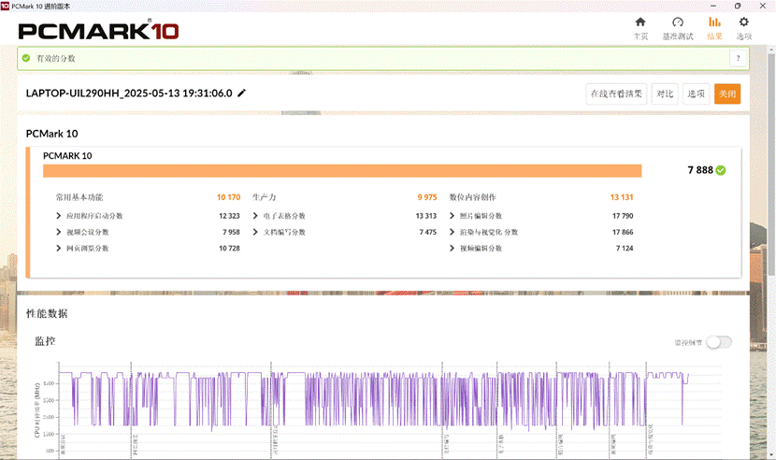Screen dimensions: 776x460
Task: Click the 性能数据 section heading
Action: tap(47, 313)
